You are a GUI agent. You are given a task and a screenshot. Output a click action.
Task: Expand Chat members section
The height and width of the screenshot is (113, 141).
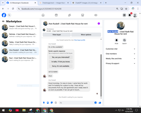coord(120,54)
